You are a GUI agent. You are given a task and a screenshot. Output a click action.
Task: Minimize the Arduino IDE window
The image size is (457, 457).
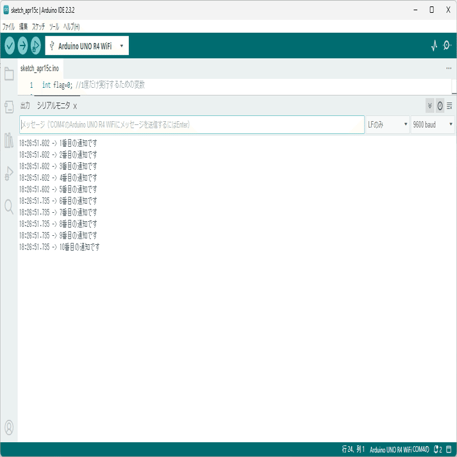click(x=415, y=10)
